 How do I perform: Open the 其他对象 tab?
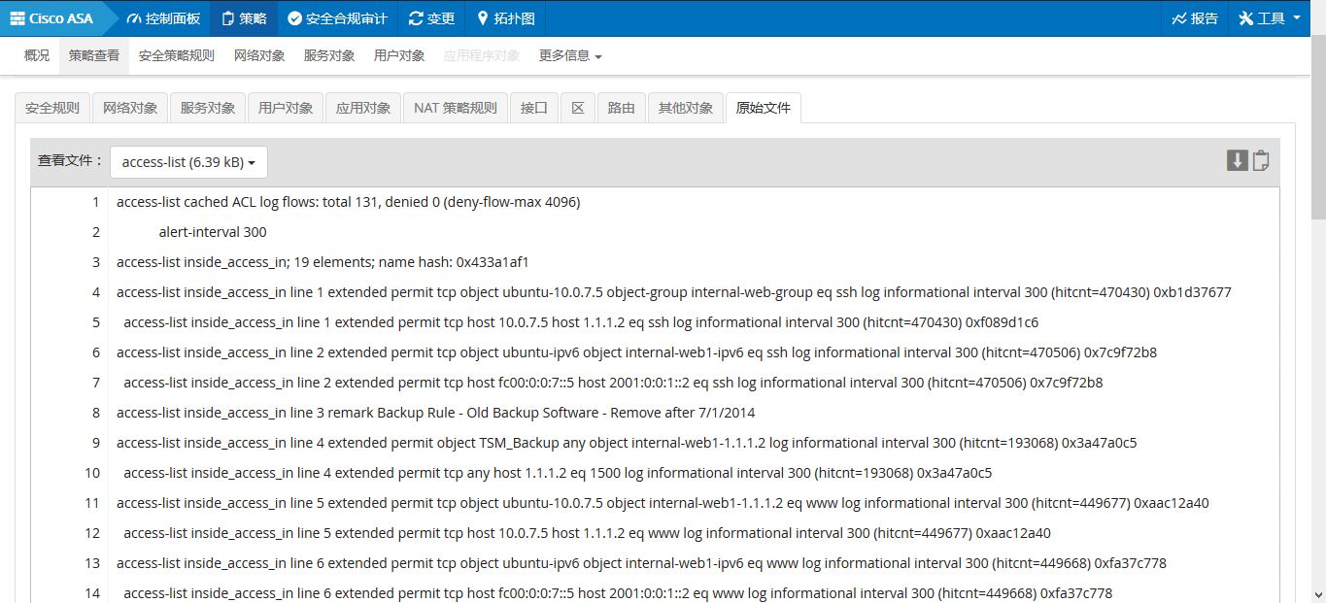click(686, 108)
